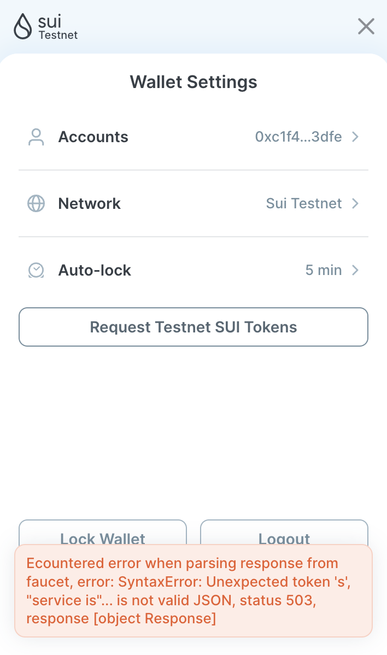This screenshot has height=655, width=387.
Task: Open Network options via its chevron
Action: point(355,203)
